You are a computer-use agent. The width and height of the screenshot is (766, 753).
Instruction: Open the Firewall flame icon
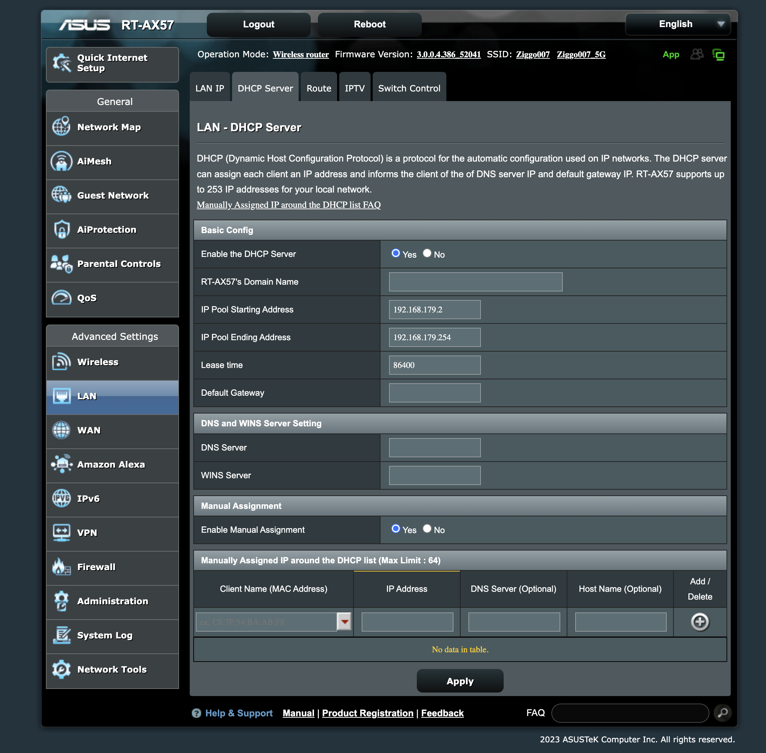click(x=61, y=567)
